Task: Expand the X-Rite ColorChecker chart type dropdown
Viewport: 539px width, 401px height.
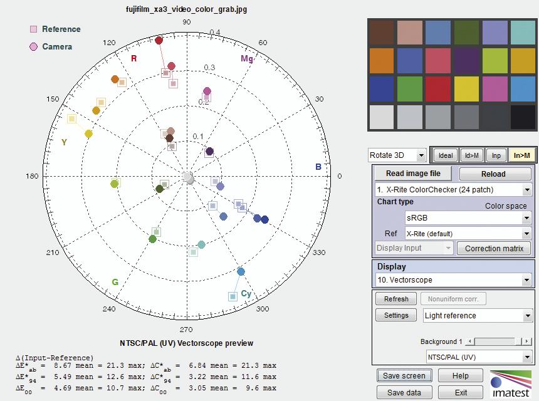Action: click(453, 189)
